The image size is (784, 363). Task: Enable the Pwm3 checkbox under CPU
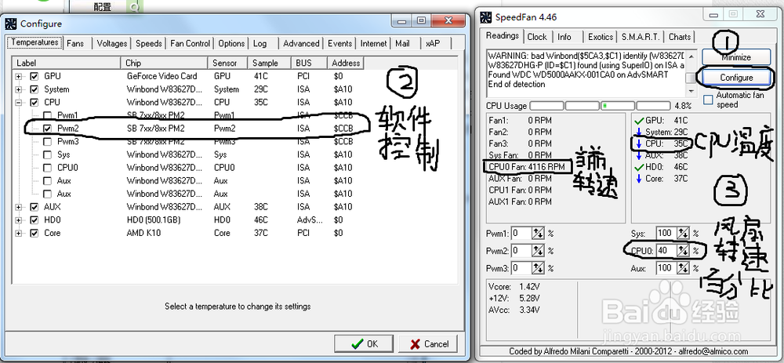coord(47,141)
